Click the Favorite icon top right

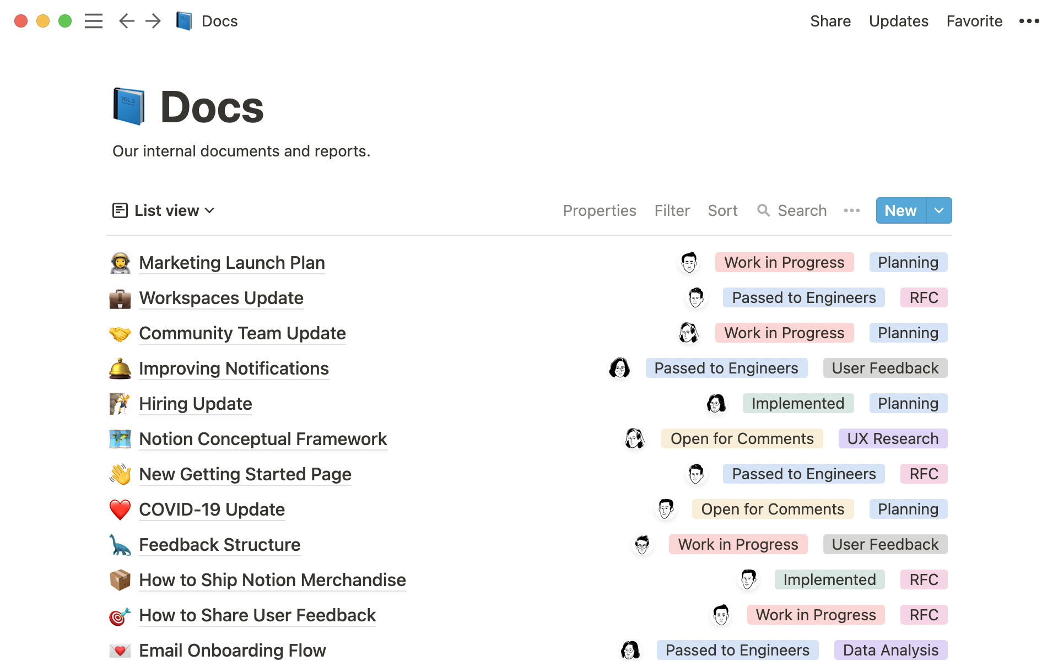coord(974,20)
